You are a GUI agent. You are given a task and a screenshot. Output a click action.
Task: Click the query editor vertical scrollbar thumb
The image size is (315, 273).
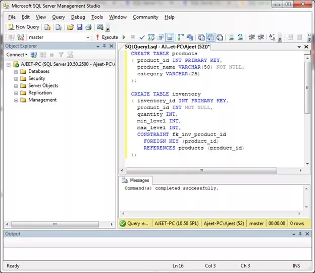click(307, 88)
